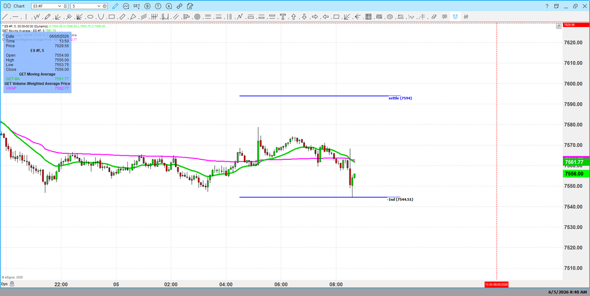Image resolution: width=590 pixels, height=296 pixels.
Task: Click the link/chain symbol icon
Action: click(179, 6)
